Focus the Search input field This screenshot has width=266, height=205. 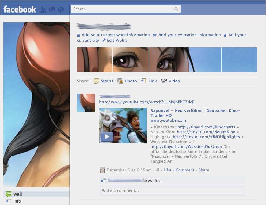click(x=122, y=9)
